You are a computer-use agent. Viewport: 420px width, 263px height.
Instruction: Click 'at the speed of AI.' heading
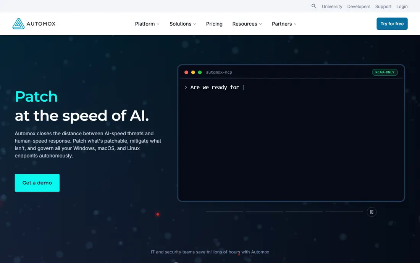coord(82,116)
